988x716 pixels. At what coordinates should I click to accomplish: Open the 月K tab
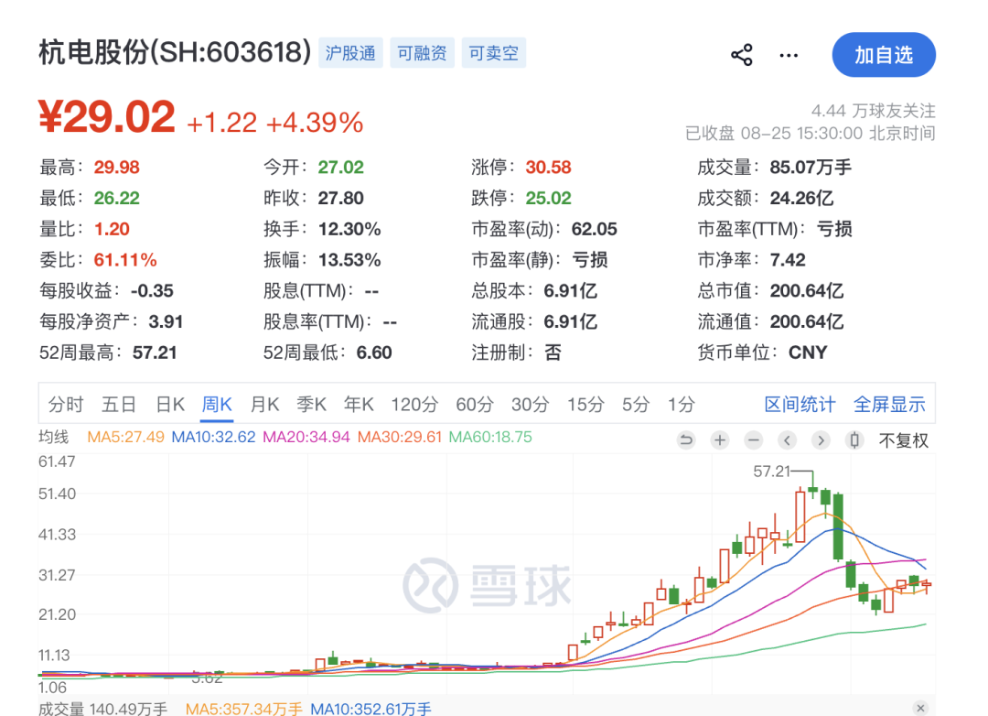point(264,405)
